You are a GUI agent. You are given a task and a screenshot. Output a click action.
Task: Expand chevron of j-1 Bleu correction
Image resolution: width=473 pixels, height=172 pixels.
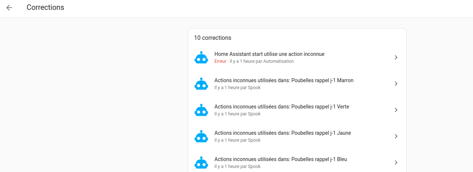(396, 163)
